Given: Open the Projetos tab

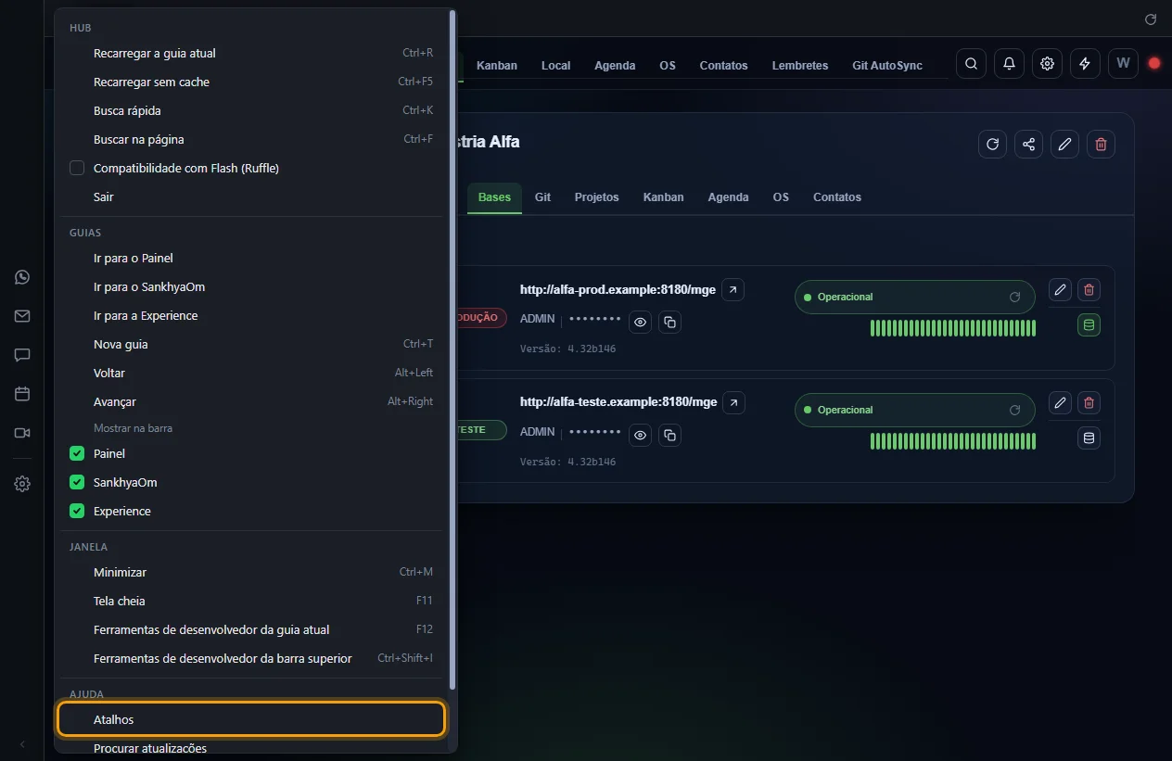Looking at the screenshot, I should tap(596, 197).
